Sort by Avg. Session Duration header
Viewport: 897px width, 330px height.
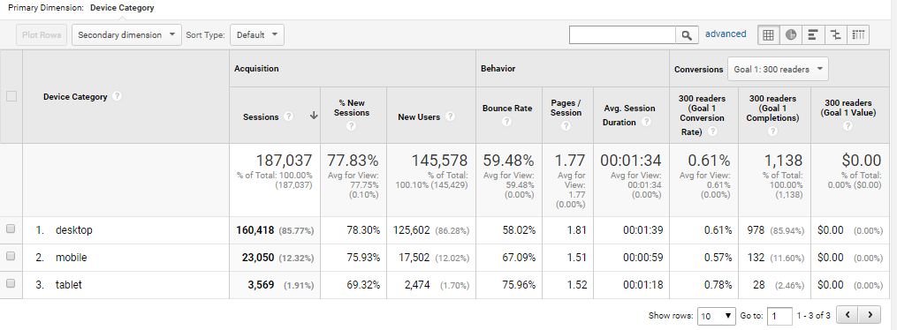(x=629, y=115)
